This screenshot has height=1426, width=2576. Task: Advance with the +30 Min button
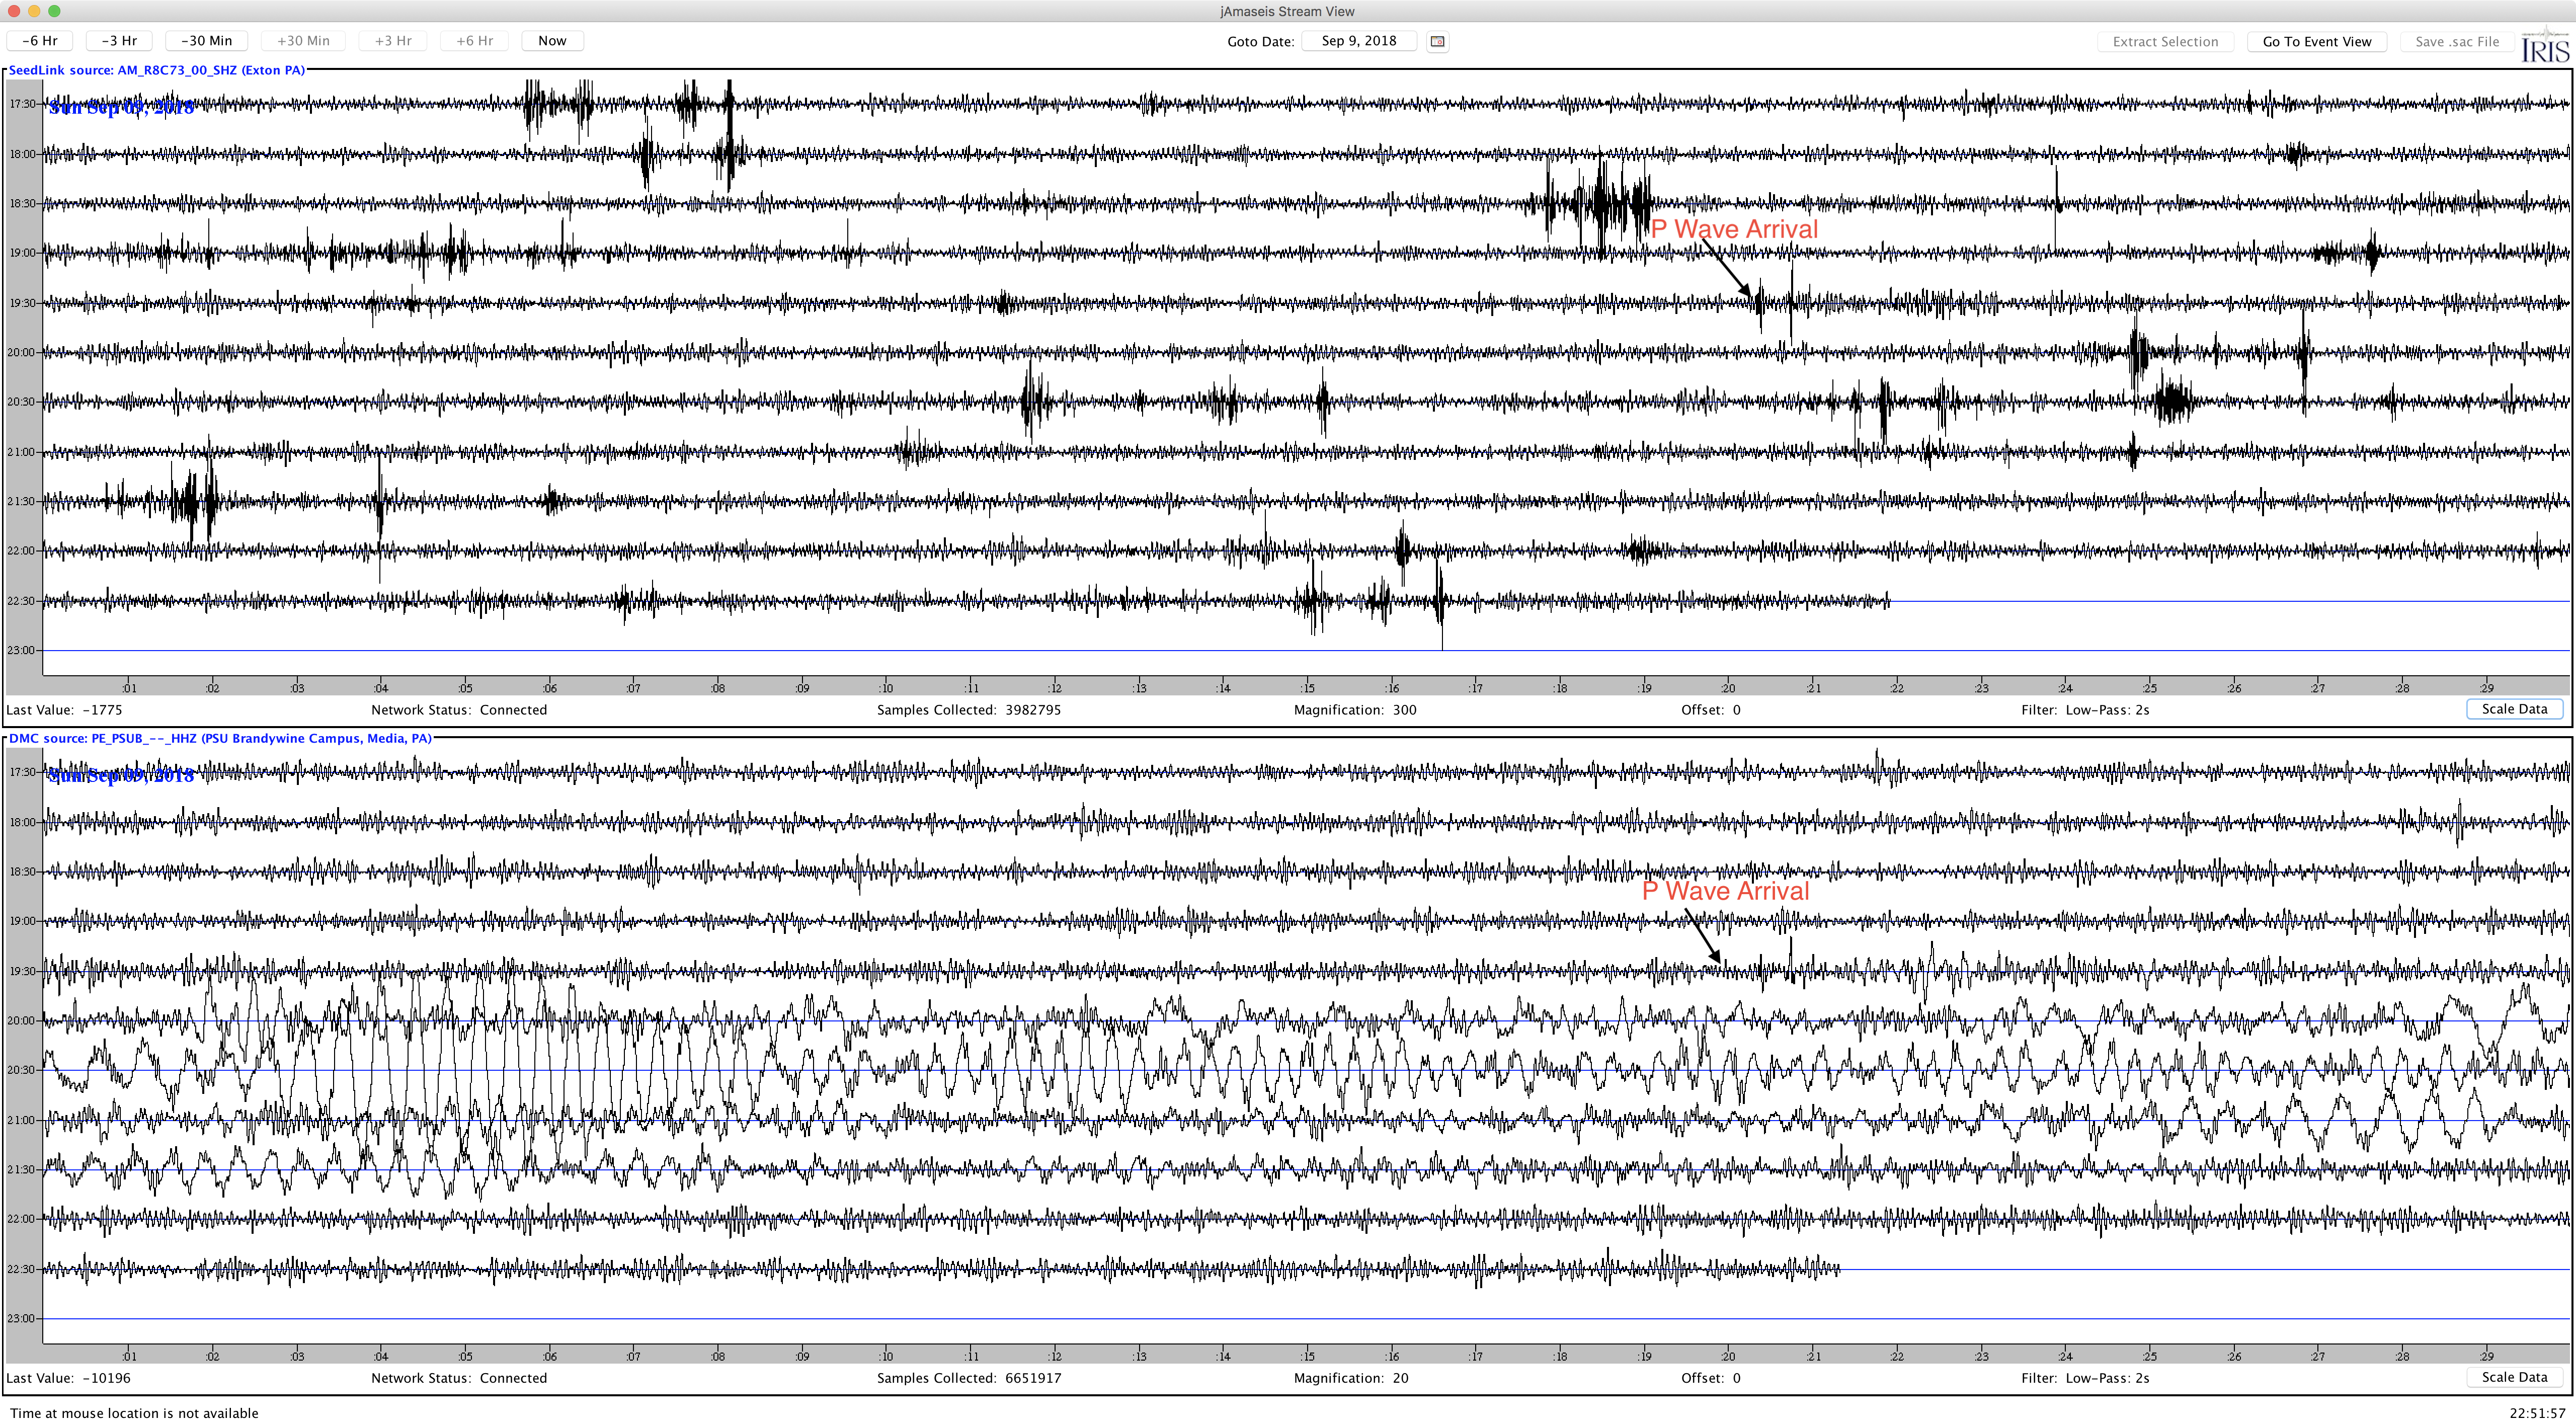point(303,41)
